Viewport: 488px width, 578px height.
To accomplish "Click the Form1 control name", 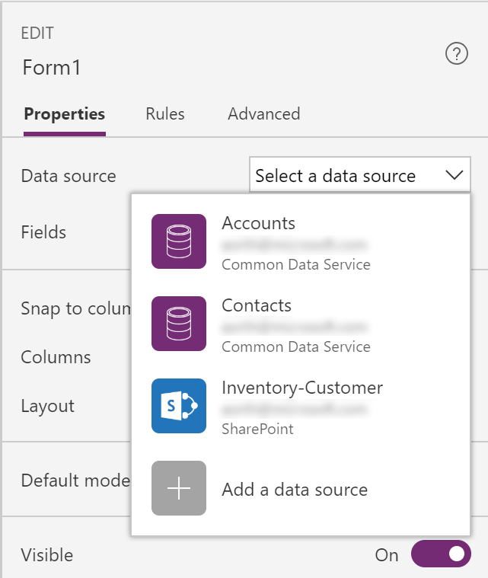I will point(52,68).
